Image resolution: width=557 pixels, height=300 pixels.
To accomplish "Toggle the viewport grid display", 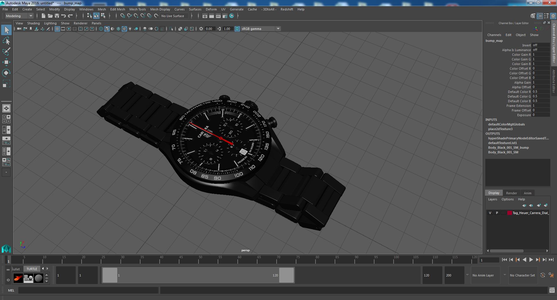I will (57, 29).
